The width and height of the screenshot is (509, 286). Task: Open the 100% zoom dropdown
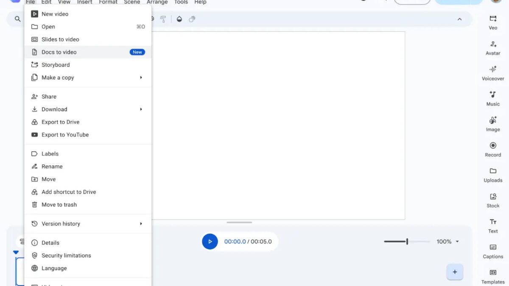(x=448, y=242)
